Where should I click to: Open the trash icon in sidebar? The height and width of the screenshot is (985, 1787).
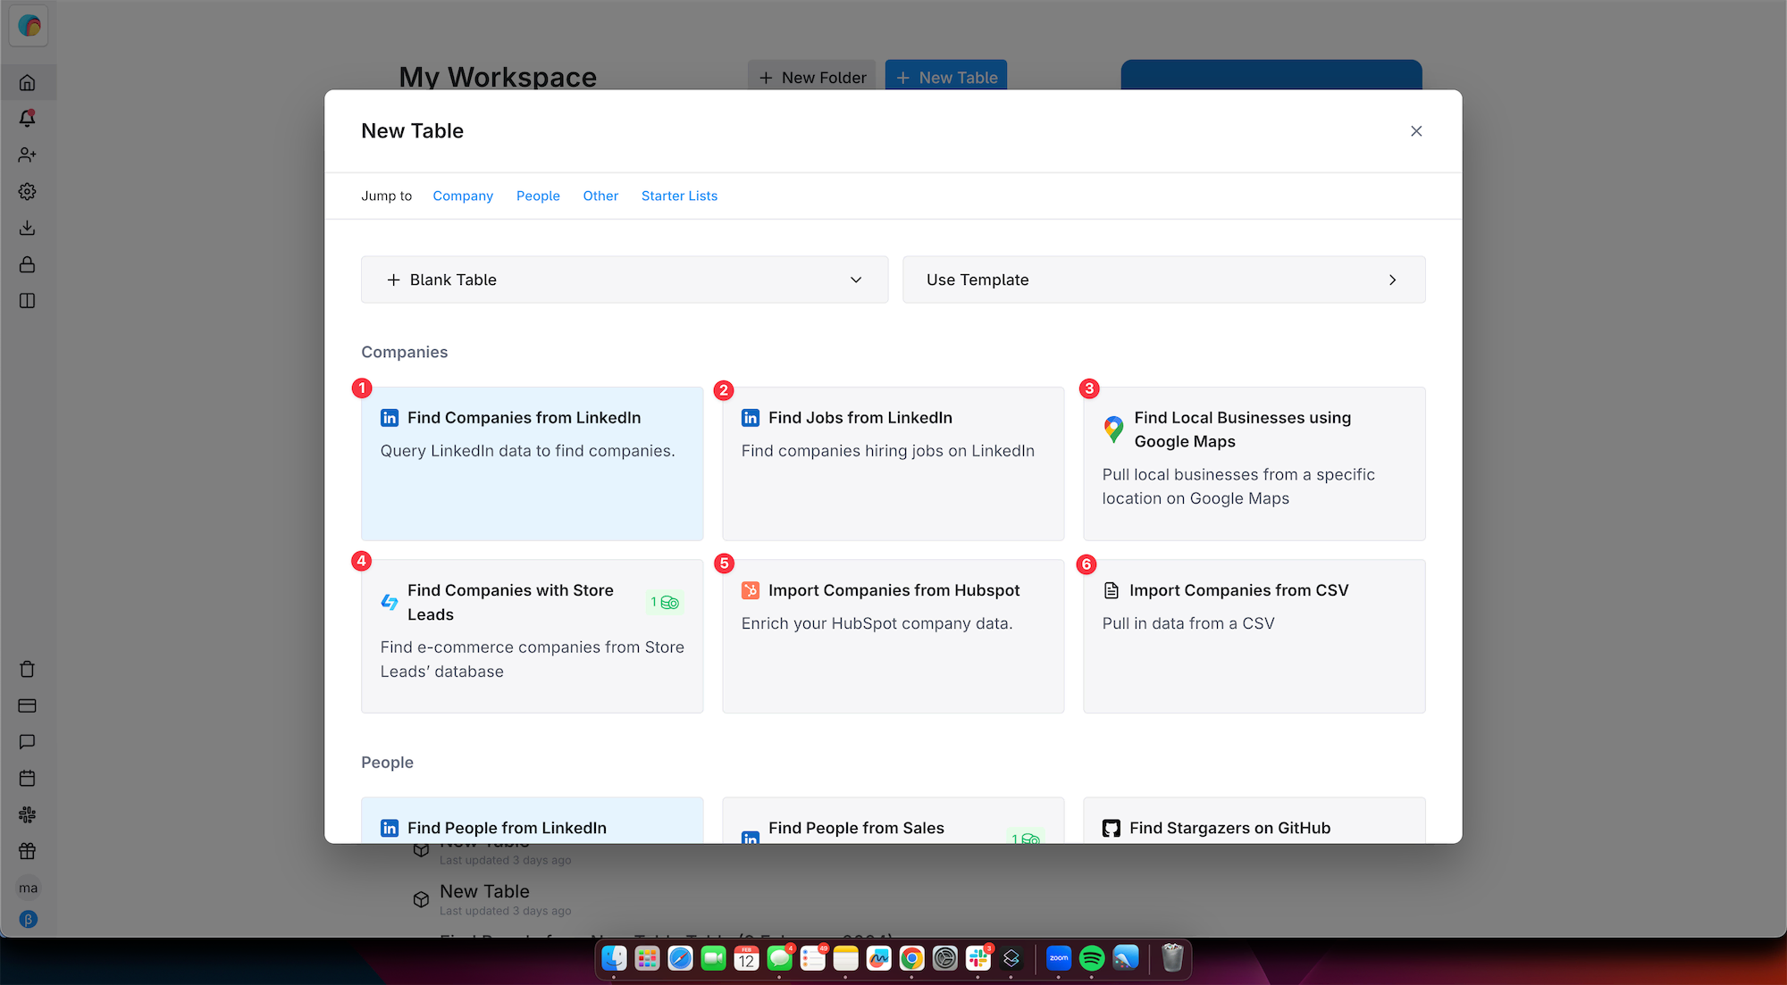[27, 669]
